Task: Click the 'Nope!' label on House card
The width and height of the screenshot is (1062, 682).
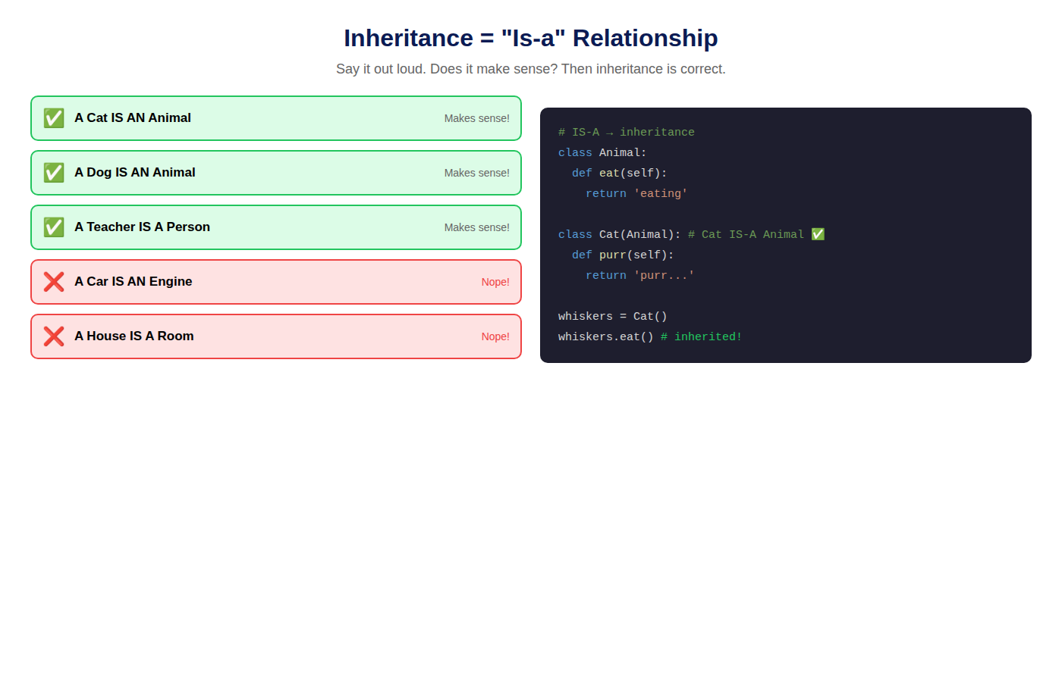Action: (495, 336)
